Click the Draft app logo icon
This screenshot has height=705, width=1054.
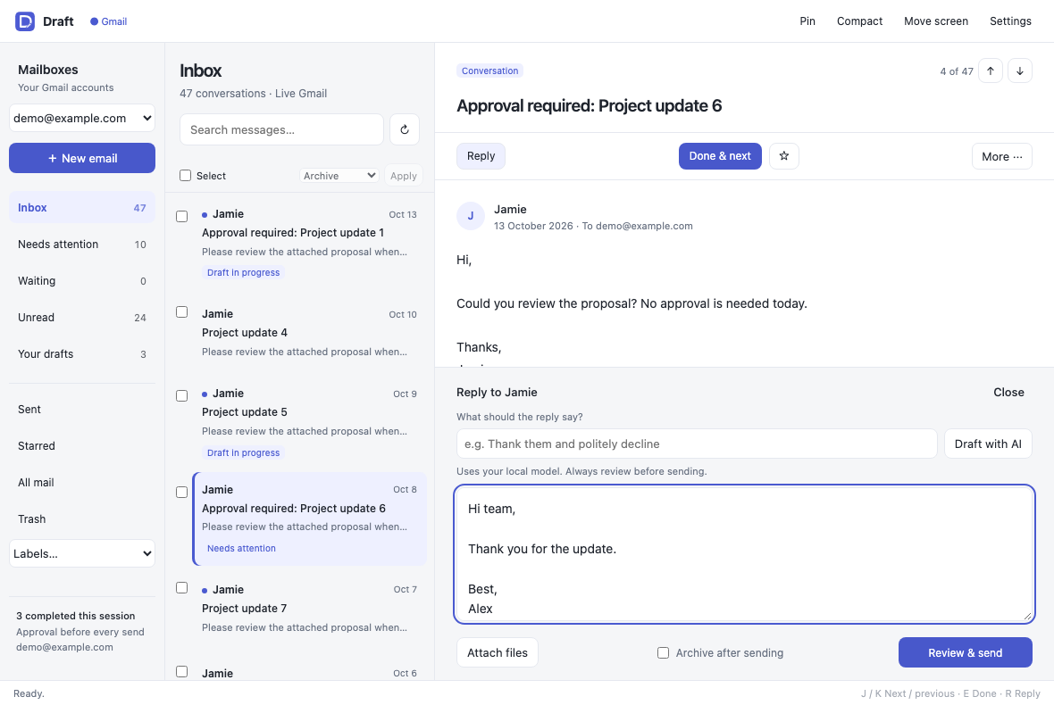pyautogui.click(x=25, y=21)
